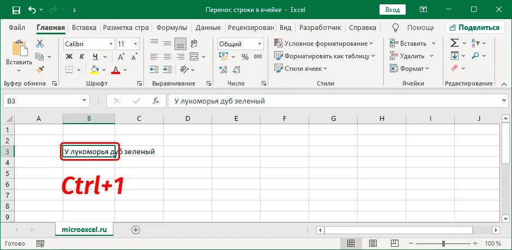The height and width of the screenshot is (250, 512).
Task: Save the workbook with the floppy icon
Action: pos(16,10)
